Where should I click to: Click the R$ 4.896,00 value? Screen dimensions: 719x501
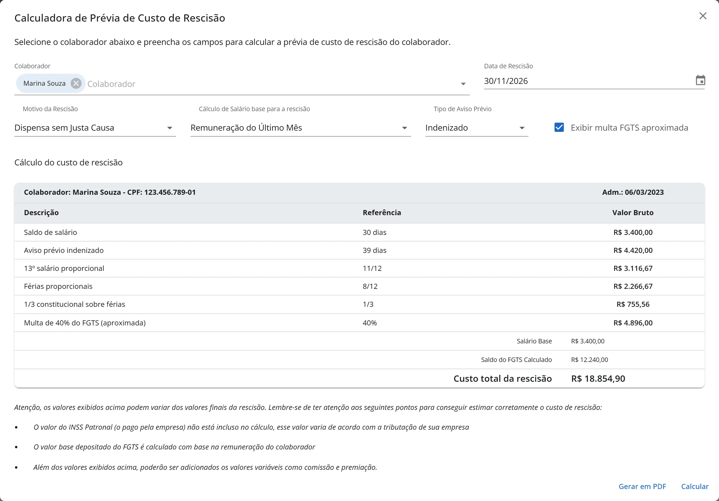click(633, 323)
